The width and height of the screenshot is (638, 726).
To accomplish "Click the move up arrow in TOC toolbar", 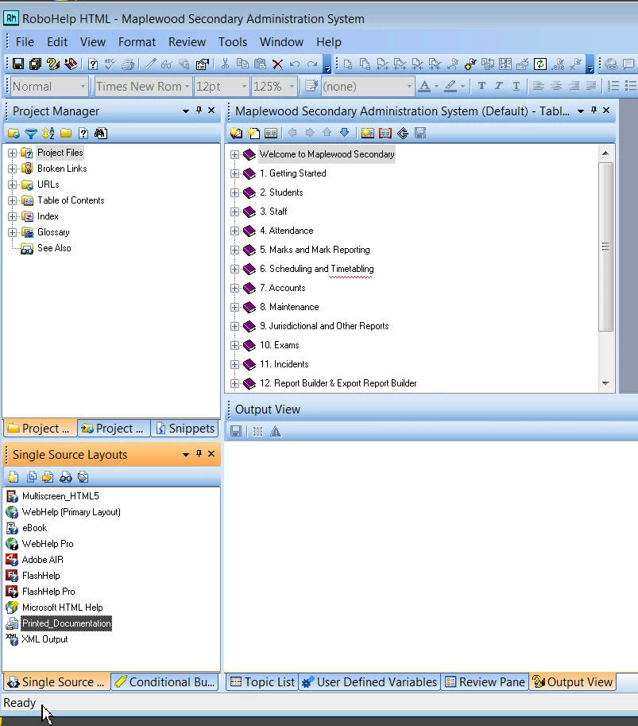I will coord(327,133).
